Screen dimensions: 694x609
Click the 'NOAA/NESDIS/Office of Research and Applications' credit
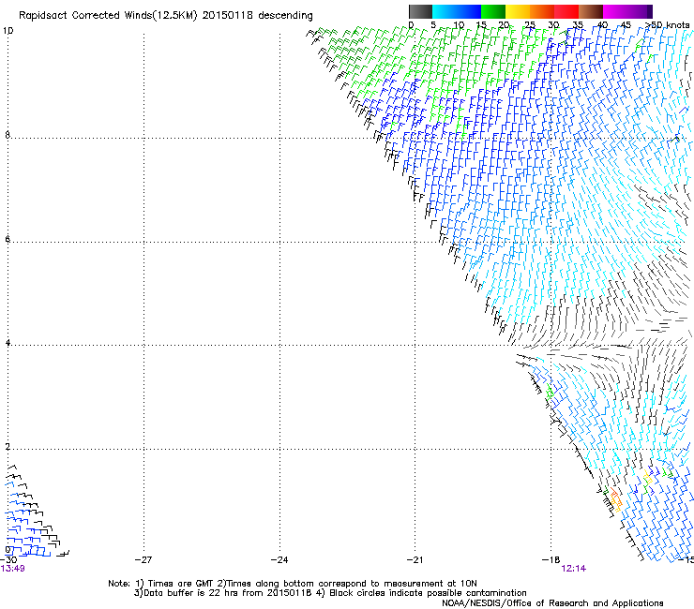tap(552, 602)
